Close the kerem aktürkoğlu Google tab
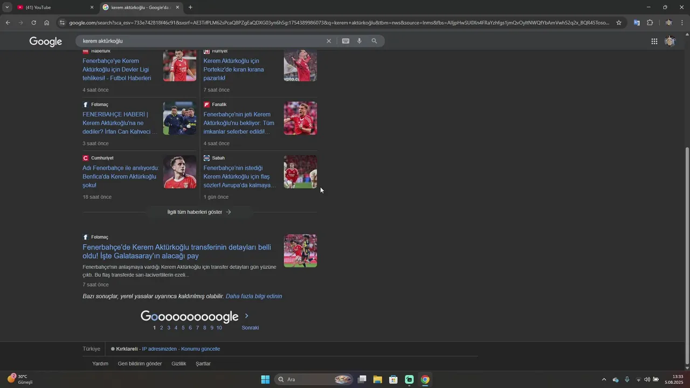Screen dimensions: 690x388 177,8
